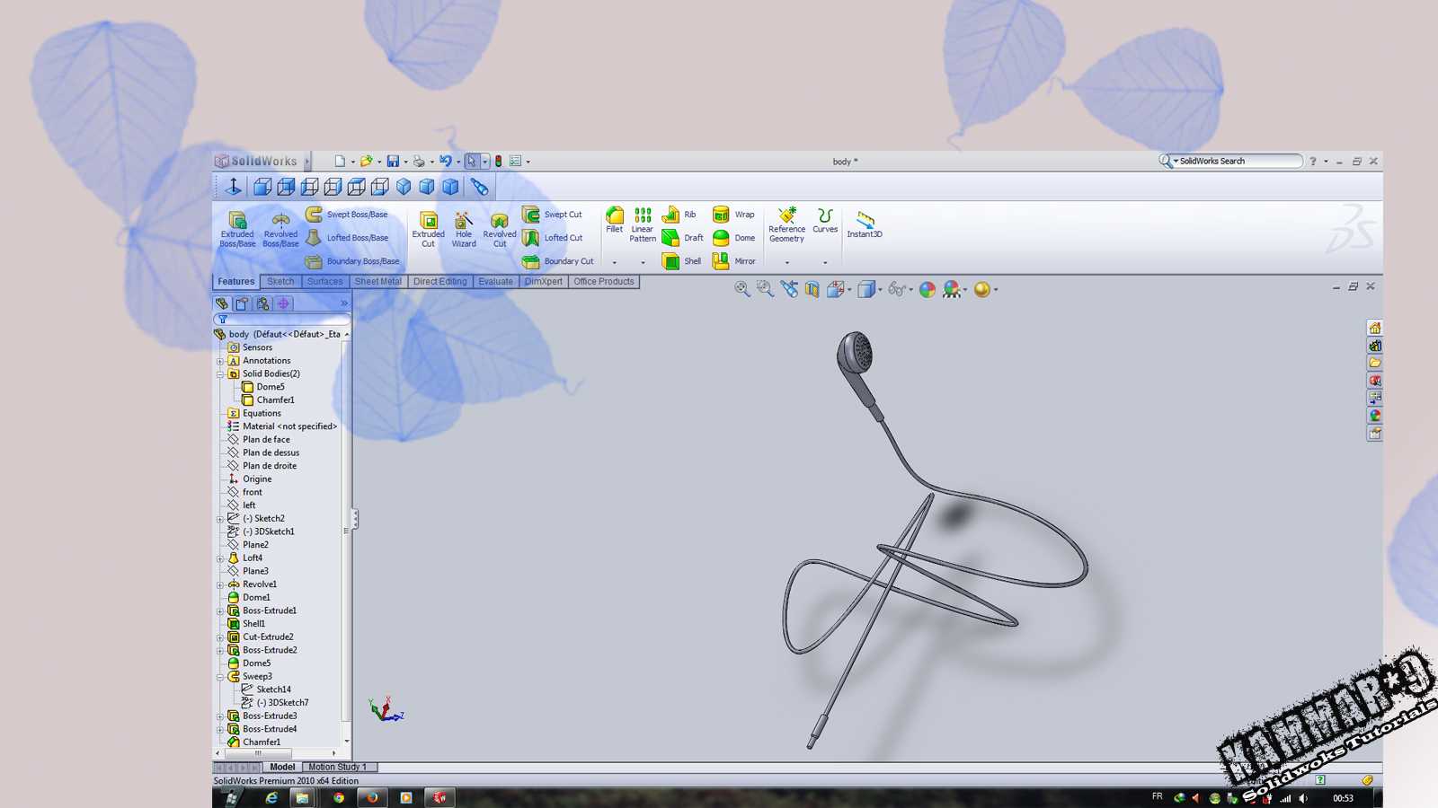This screenshot has width=1438, height=808.
Task: Expand the Loft4 feature
Action: [x=220, y=558]
